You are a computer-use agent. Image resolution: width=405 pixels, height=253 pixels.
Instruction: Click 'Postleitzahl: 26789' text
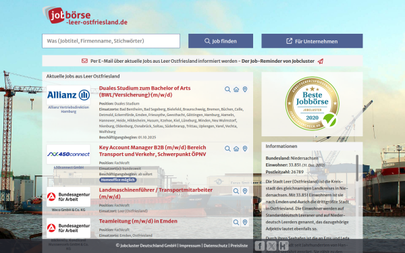[x=285, y=172]
